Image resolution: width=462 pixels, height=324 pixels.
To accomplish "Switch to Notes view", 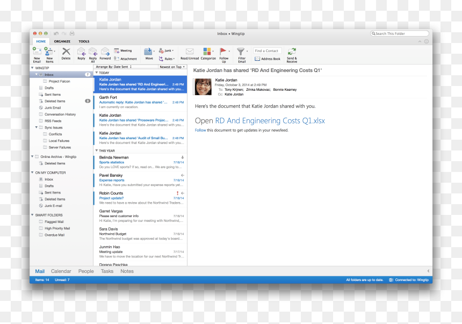I will pos(127,271).
